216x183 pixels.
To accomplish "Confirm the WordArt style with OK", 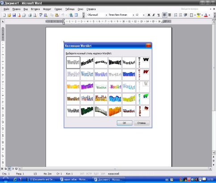I will point(124,123).
